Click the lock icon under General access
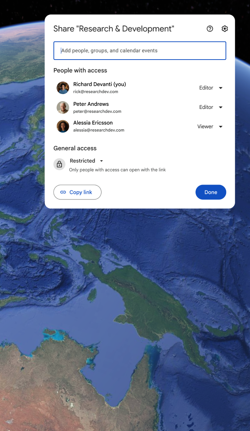 coord(60,164)
